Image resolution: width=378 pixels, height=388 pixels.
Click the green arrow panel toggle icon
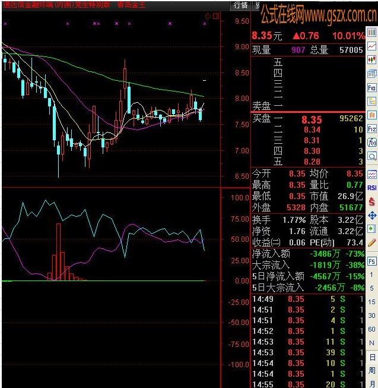click(x=372, y=229)
